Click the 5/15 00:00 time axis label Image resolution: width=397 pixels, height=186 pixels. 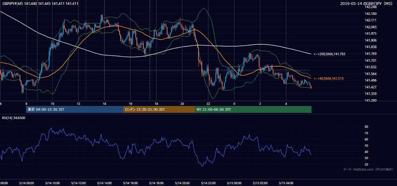click(x=234, y=183)
